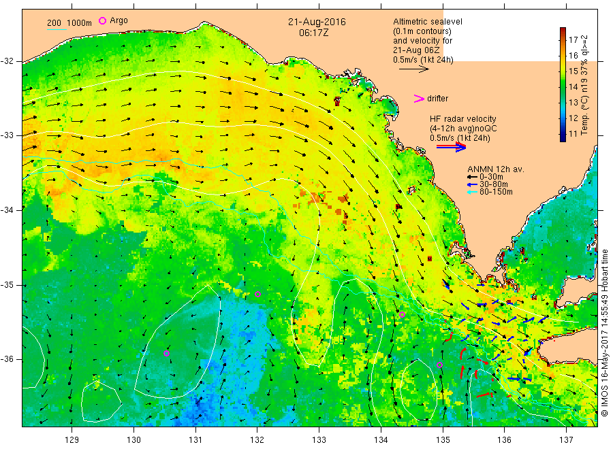Click the '80-150m' depth label
This screenshot has width=613, height=449.
coord(496,192)
